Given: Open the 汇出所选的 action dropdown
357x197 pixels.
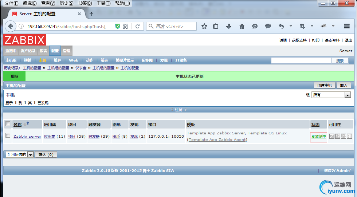Looking at the screenshot, I should pos(20,155).
